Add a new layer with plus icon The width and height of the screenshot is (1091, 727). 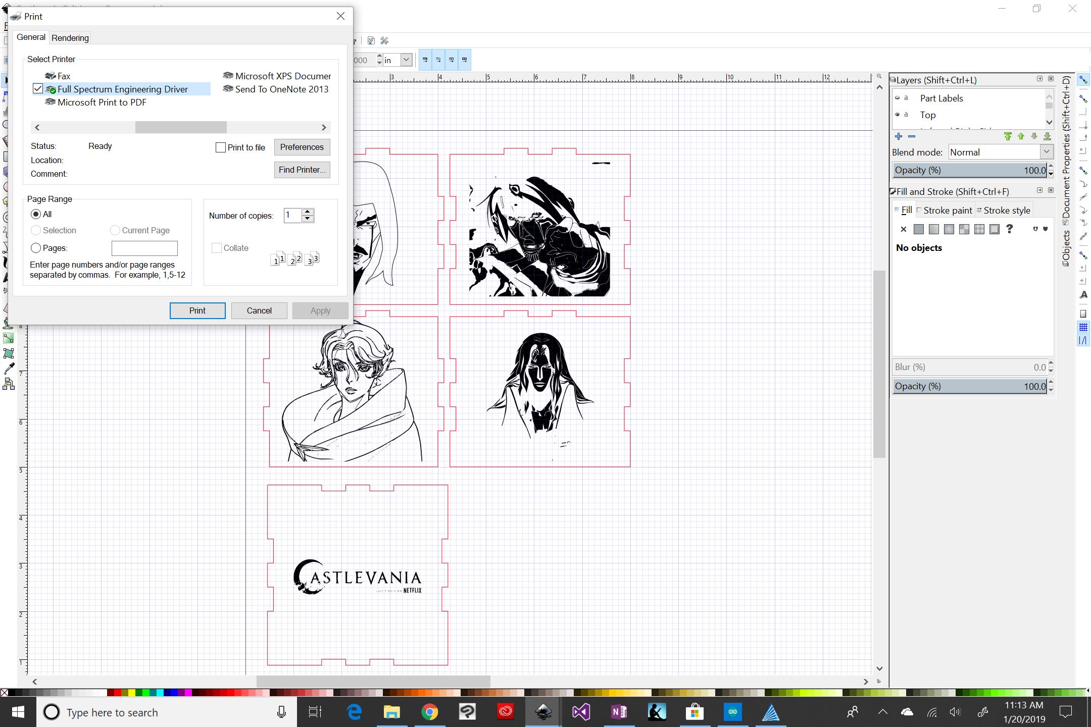[898, 136]
